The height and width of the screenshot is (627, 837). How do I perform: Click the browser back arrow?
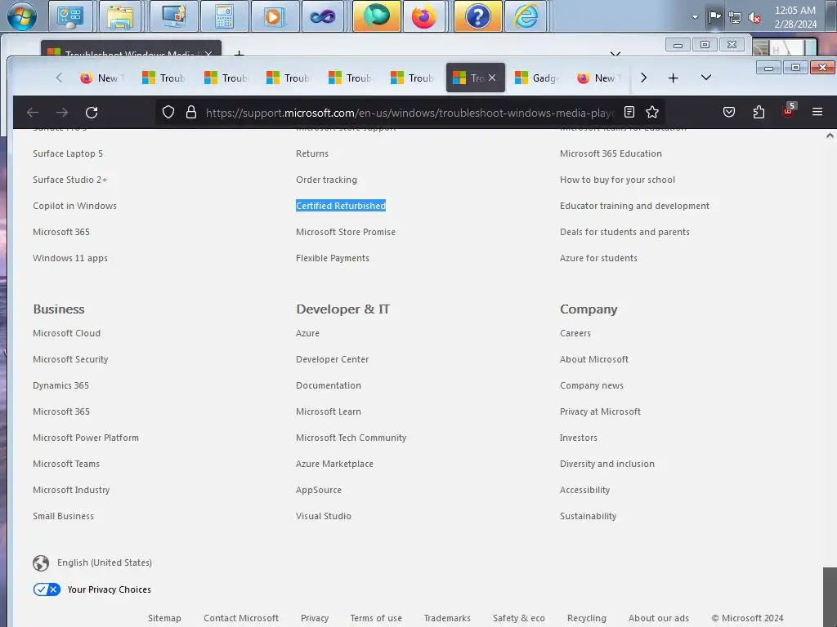[x=33, y=113]
